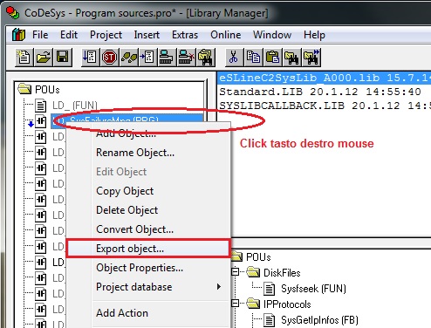Click the Logout computer icon with red X
Image resolution: width=431 pixels, height=328 pixels.
point(186,57)
